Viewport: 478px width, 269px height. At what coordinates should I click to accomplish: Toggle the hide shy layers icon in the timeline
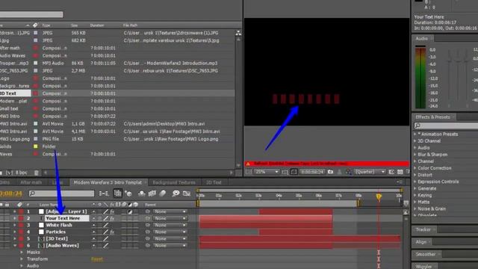141,194
